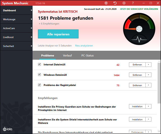Open dropdown next to Privacy Guardian Installation
Screen dimensions: 161x134
tap(148, 107)
